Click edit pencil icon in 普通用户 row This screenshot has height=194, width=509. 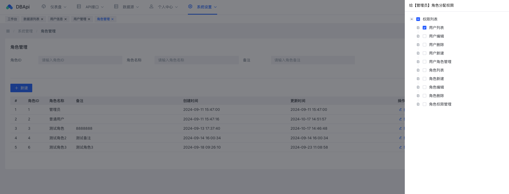[400, 119]
